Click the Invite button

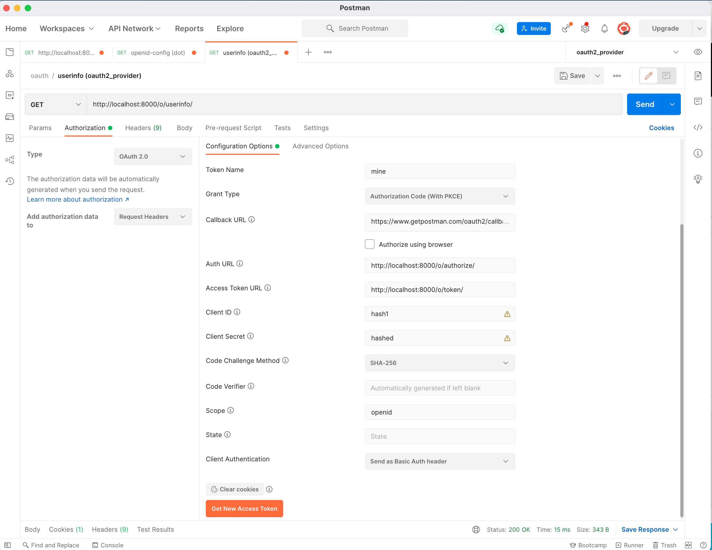point(534,29)
